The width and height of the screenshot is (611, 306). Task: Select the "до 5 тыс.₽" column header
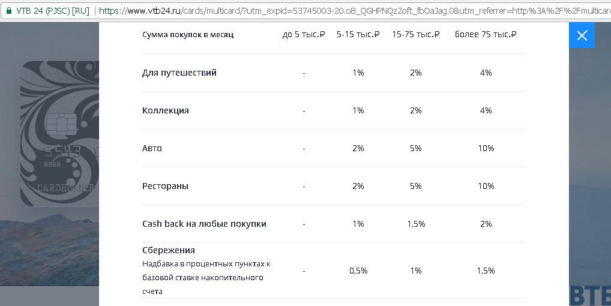[304, 34]
